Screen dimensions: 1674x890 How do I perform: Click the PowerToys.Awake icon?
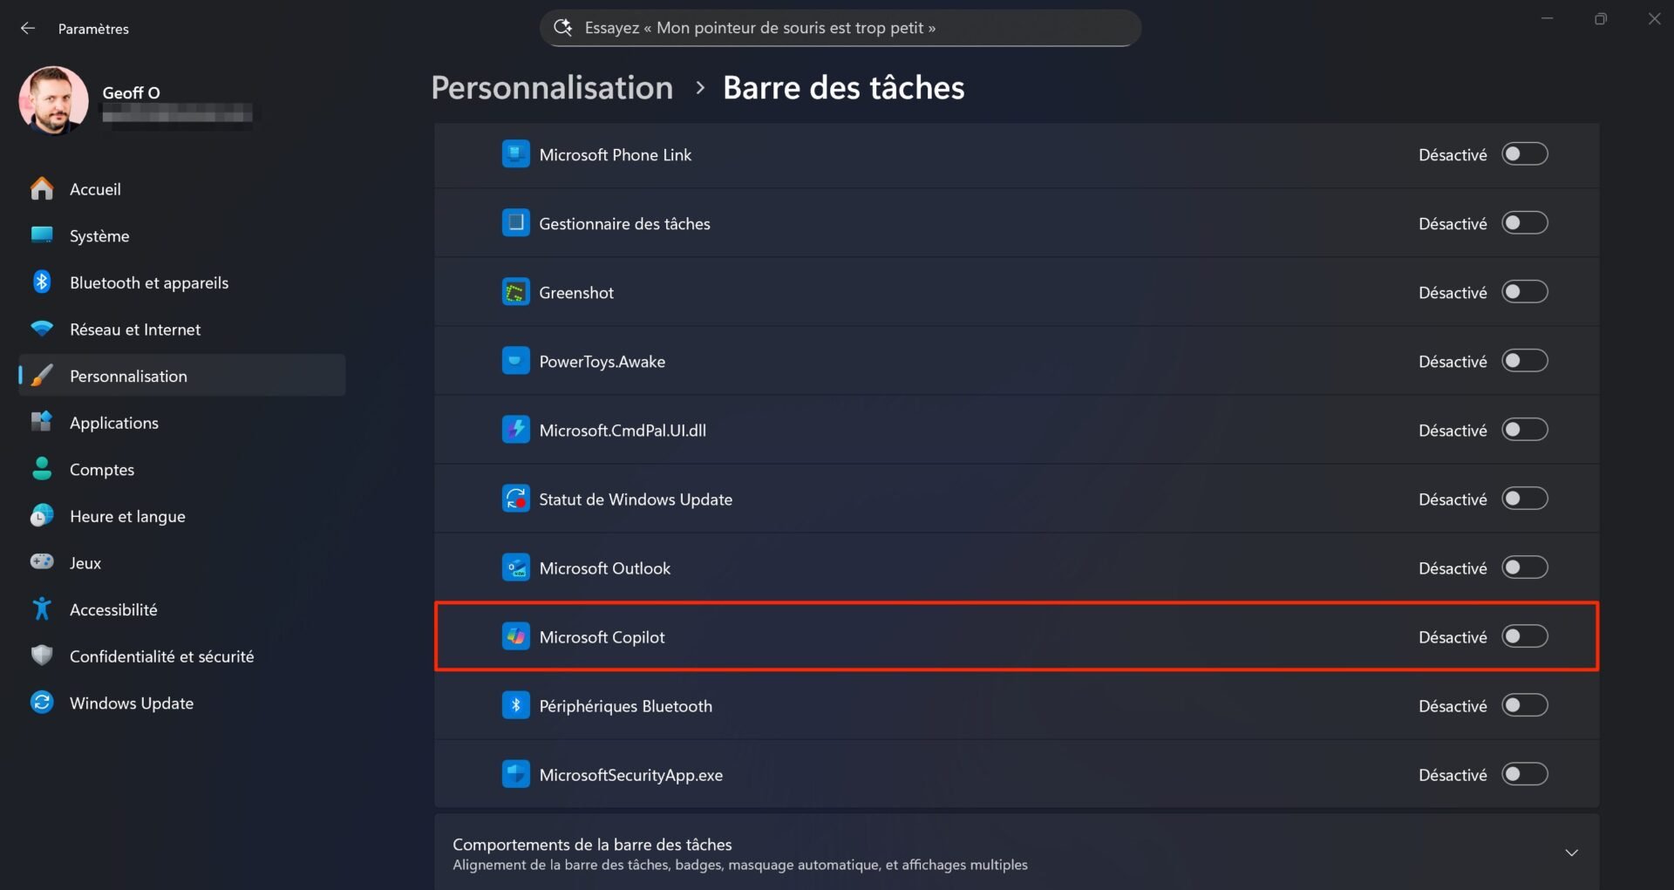pyautogui.click(x=516, y=360)
